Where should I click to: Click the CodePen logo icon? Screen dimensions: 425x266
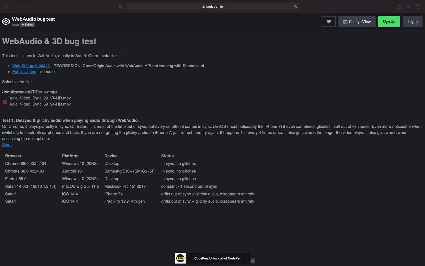6,22
